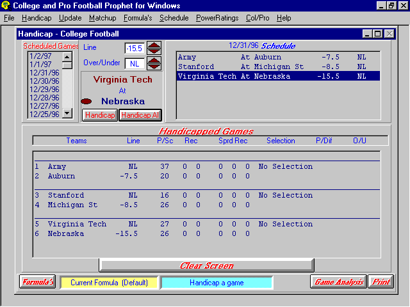This screenshot has height=307, width=410.
Task: Click the Clear Screen button
Action: tap(206, 265)
